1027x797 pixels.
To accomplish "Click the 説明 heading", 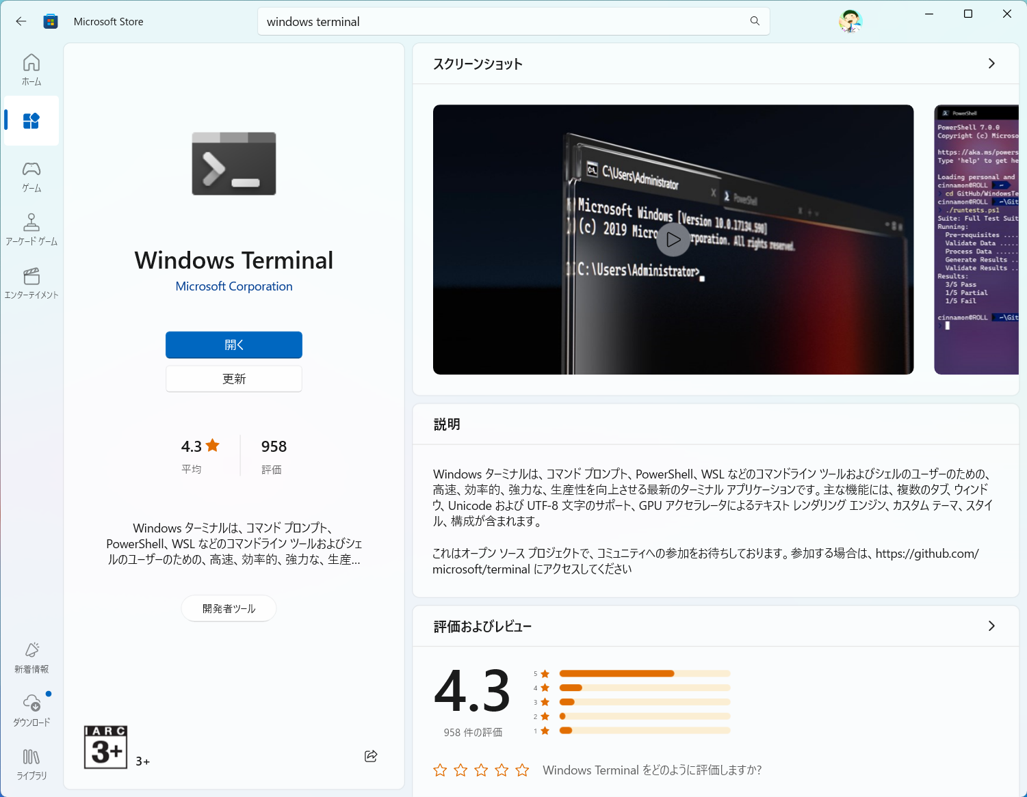I will pyautogui.click(x=447, y=424).
